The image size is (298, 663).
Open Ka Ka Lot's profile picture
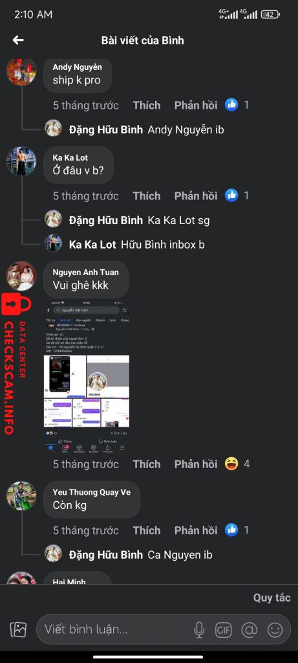click(x=21, y=161)
